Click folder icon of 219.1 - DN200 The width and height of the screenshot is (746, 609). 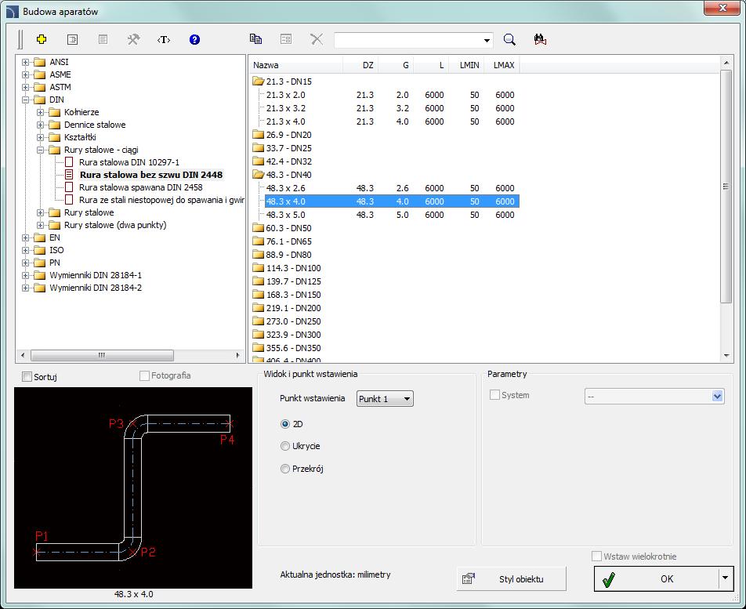tap(258, 308)
